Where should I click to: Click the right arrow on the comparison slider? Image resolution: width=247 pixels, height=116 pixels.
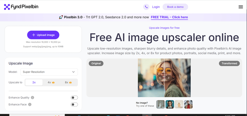pyautogui.click(x=169, y=78)
